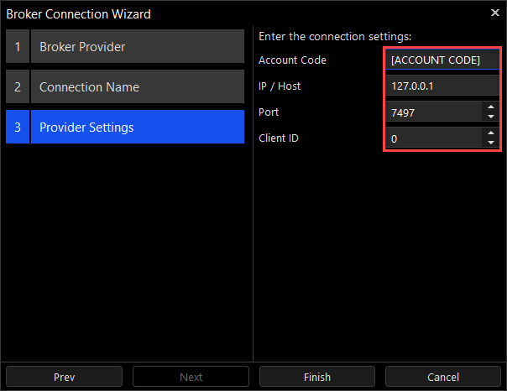Viewport: 507px width, 391px height.
Task: Close the Broker Connection Wizard dialog
Action: click(494, 13)
